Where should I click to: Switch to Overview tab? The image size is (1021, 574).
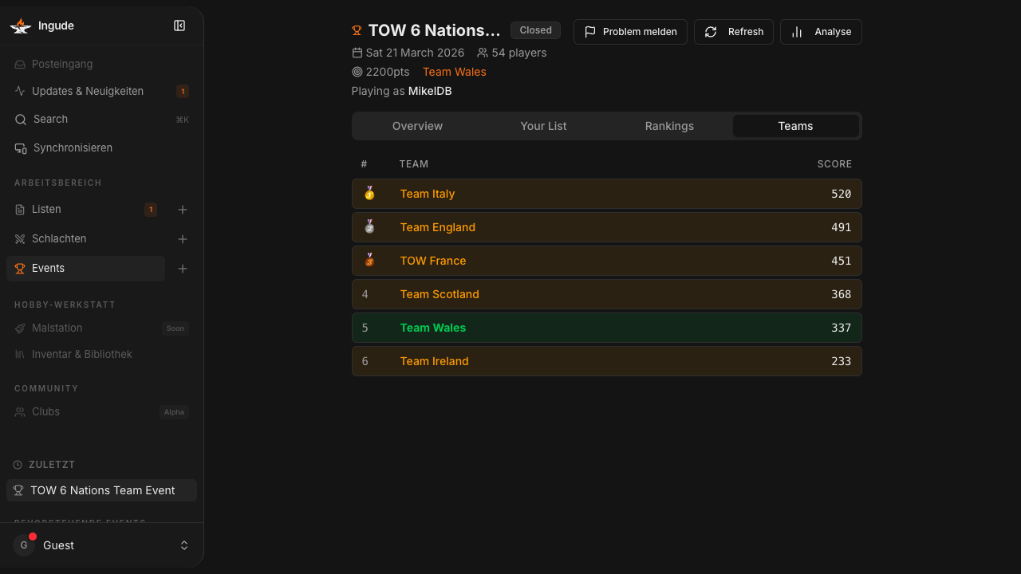[417, 126]
